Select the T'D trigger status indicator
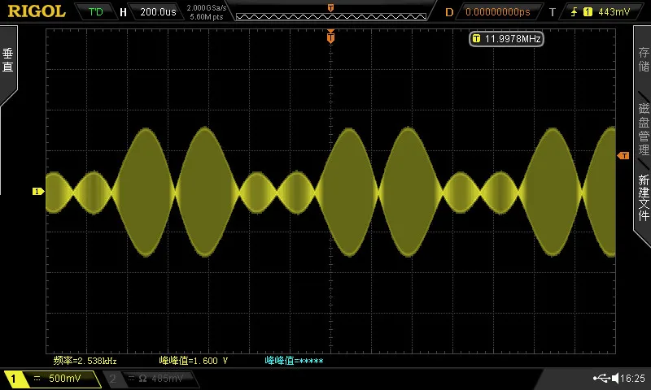This screenshot has height=390, width=651. click(95, 11)
